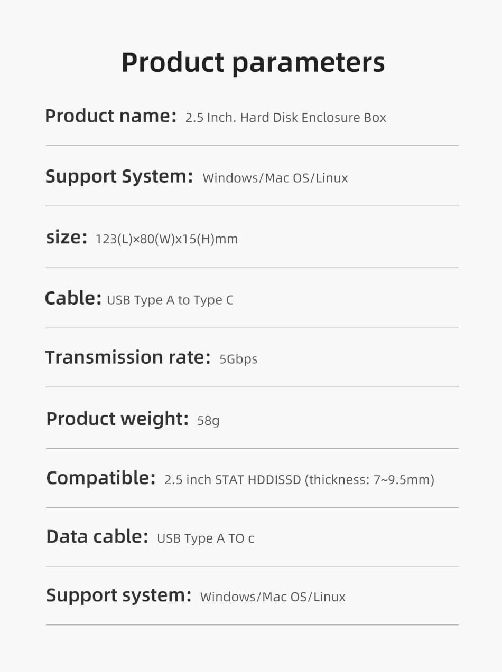Select the Cable label
Screen dimensions: 502x672
[73, 298]
